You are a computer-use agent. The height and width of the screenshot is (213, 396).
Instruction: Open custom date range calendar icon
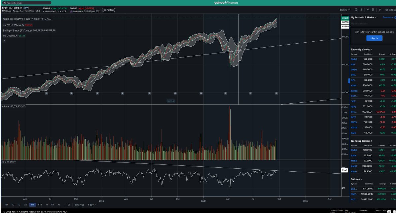point(69,205)
